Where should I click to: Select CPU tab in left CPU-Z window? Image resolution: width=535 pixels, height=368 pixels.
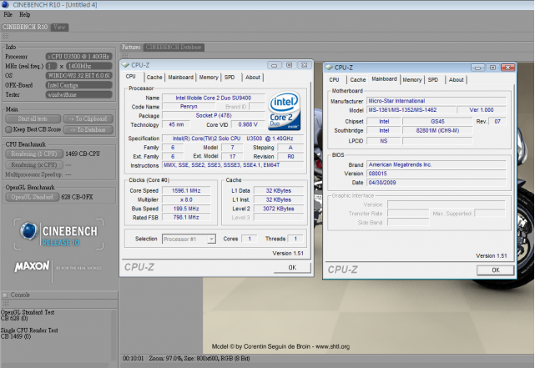tap(131, 77)
